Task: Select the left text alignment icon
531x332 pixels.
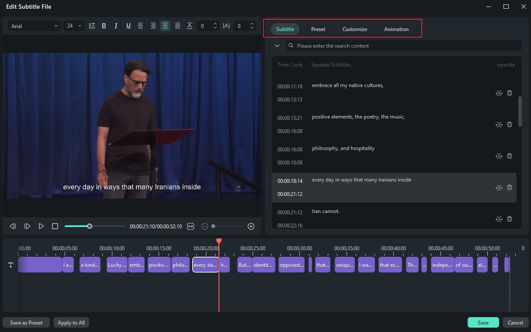Action: (140, 26)
